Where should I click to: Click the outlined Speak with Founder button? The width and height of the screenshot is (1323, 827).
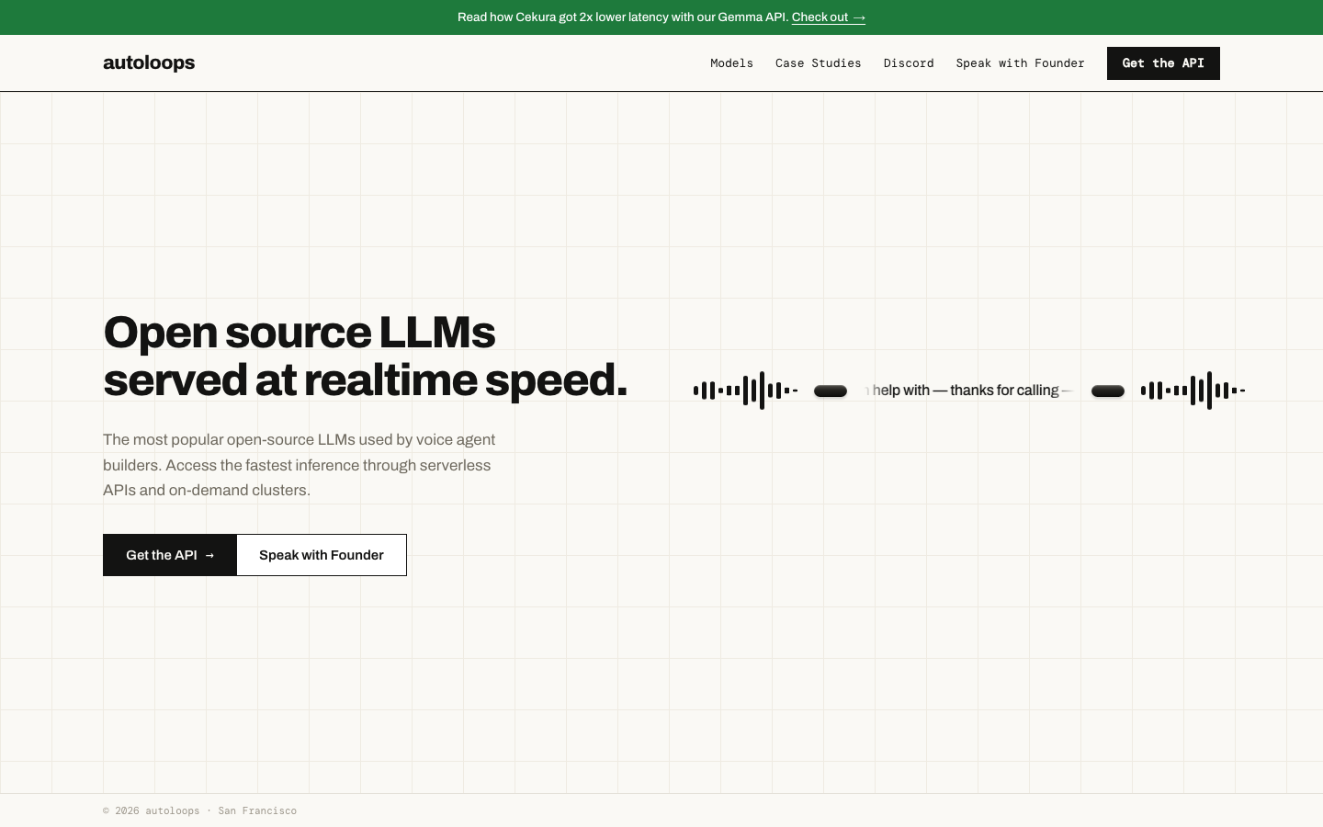click(322, 555)
